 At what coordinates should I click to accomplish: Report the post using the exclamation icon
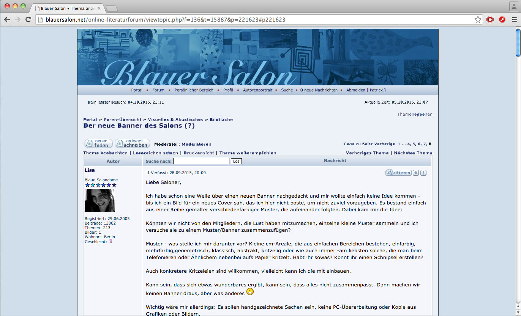[423, 173]
